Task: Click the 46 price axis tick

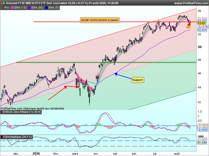Action: click(x=199, y=74)
